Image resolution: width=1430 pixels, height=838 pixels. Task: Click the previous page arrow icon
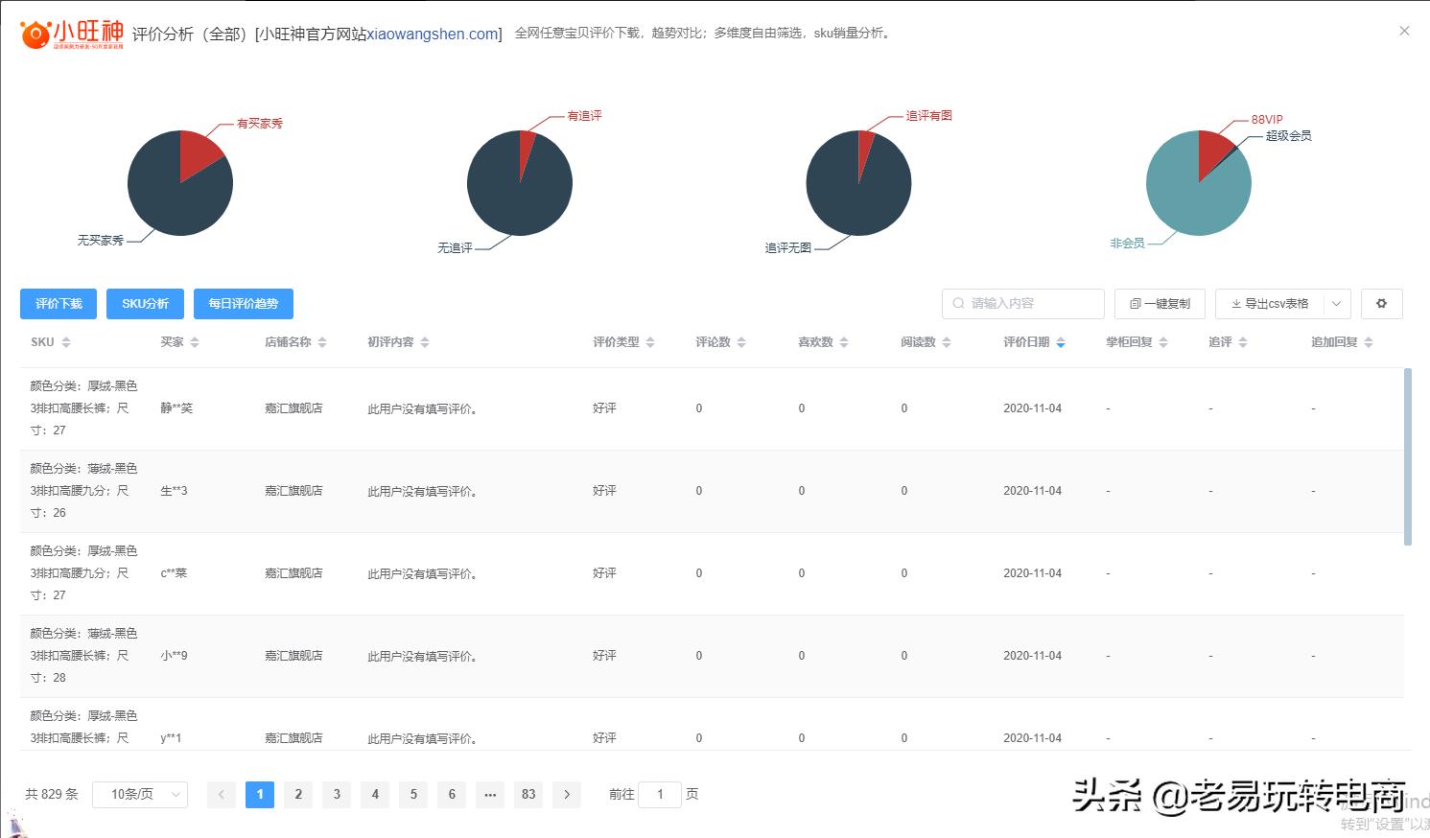pyautogui.click(x=221, y=794)
